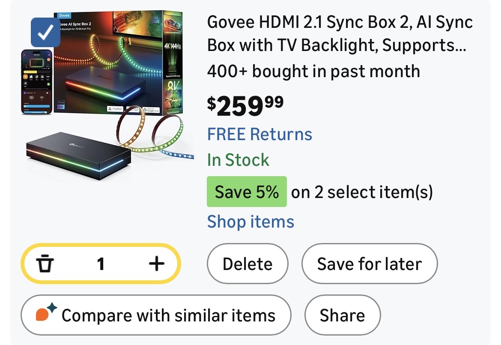Image resolution: width=501 pixels, height=345 pixels.
Task: Increase quantity with the plus icon
Action: tap(156, 264)
